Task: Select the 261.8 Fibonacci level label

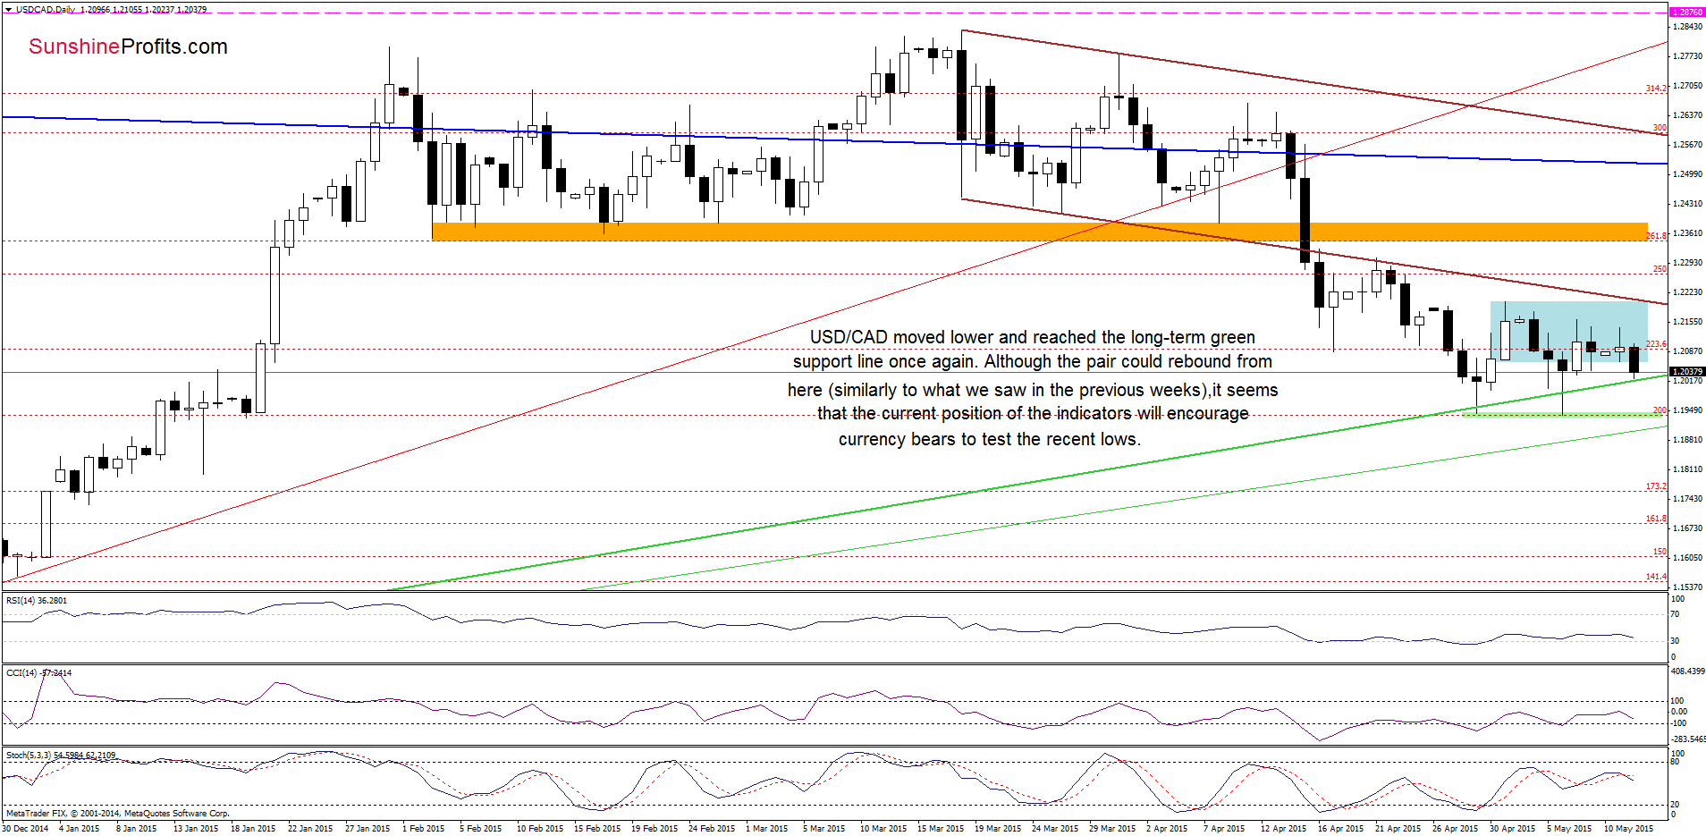Action: coord(1656,236)
